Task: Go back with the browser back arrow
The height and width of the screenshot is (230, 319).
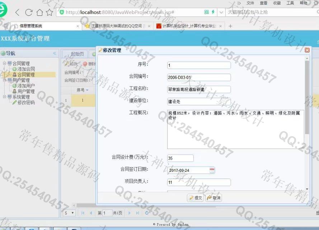Action: tap(17, 13)
